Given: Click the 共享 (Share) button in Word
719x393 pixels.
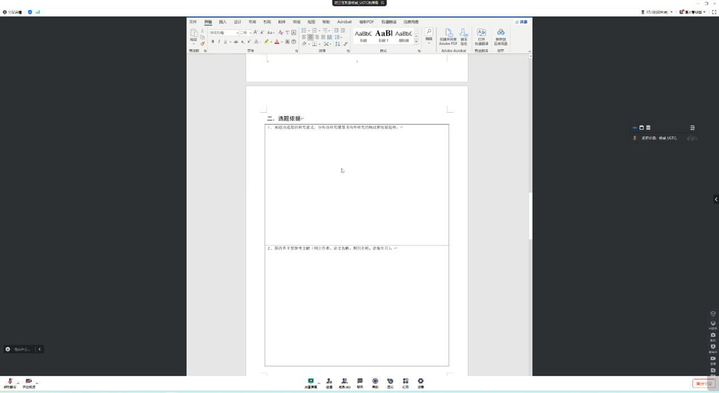Looking at the screenshot, I should coord(522,22).
